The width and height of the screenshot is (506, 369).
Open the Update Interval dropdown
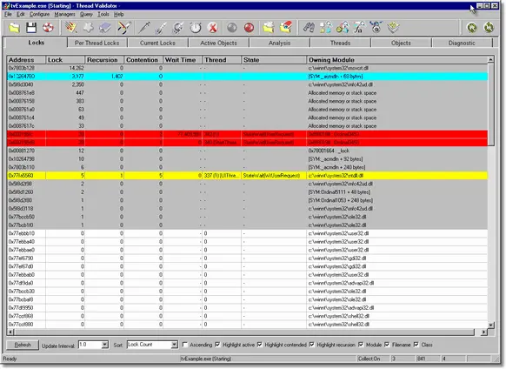coord(104,345)
